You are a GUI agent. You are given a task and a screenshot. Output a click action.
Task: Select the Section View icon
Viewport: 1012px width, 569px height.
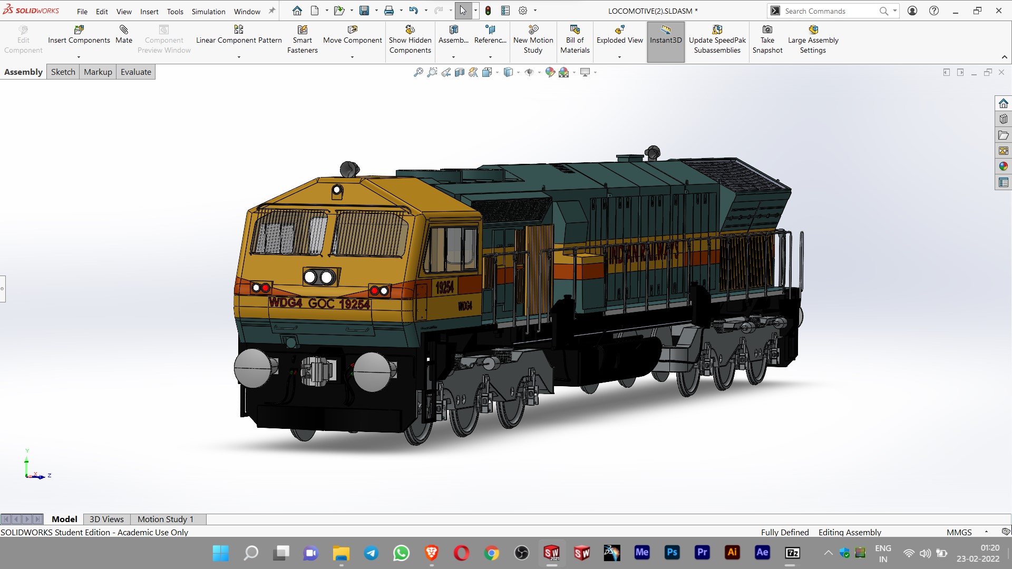460,72
